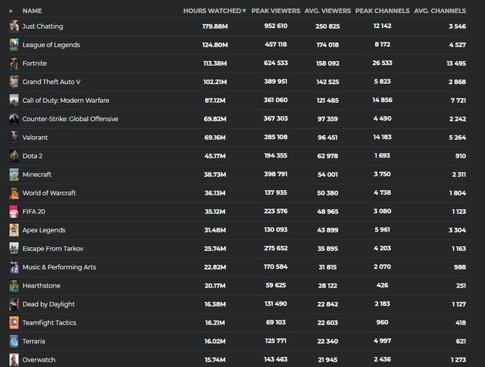Screen dimensions: 485x367
Task: Click the Call of Duty: Modern Warfare icon
Action: [x=14, y=101]
